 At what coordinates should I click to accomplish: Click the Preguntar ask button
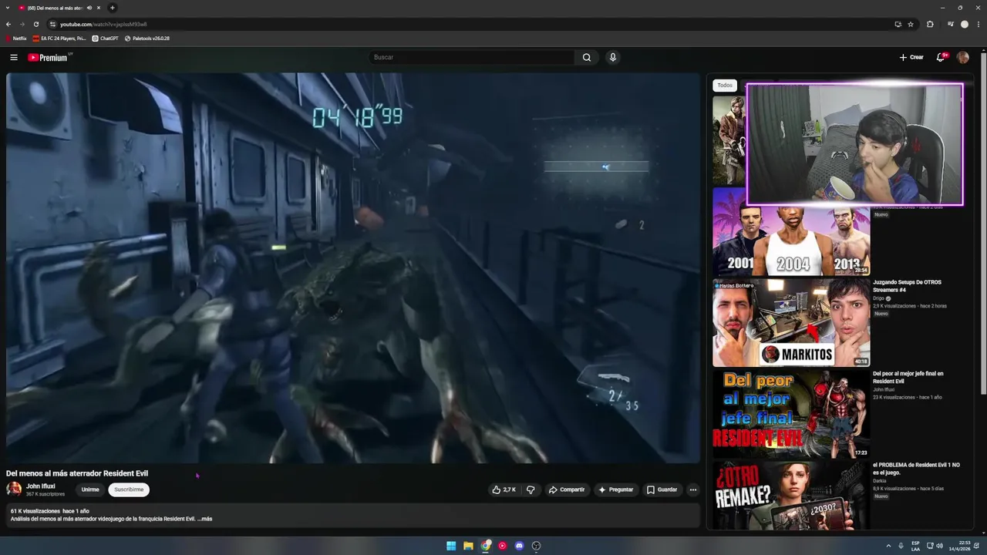pos(615,489)
